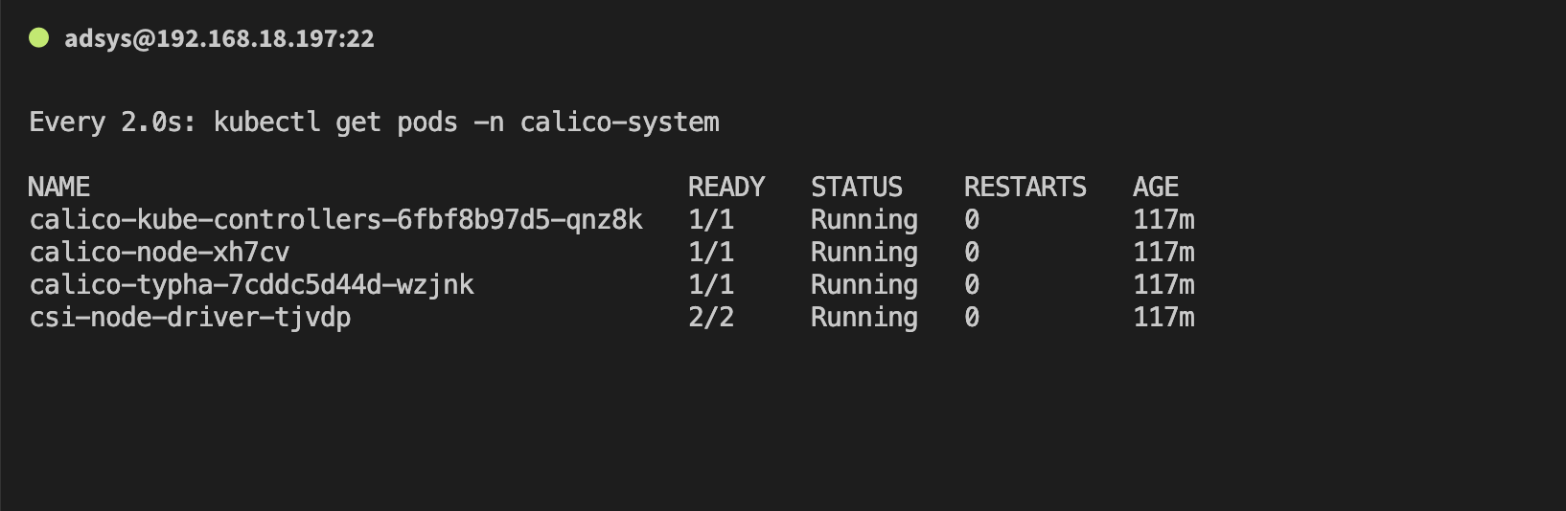Viewport: 1566px width, 511px height.
Task: Click Running status of calico-typha pod
Action: 864,285
